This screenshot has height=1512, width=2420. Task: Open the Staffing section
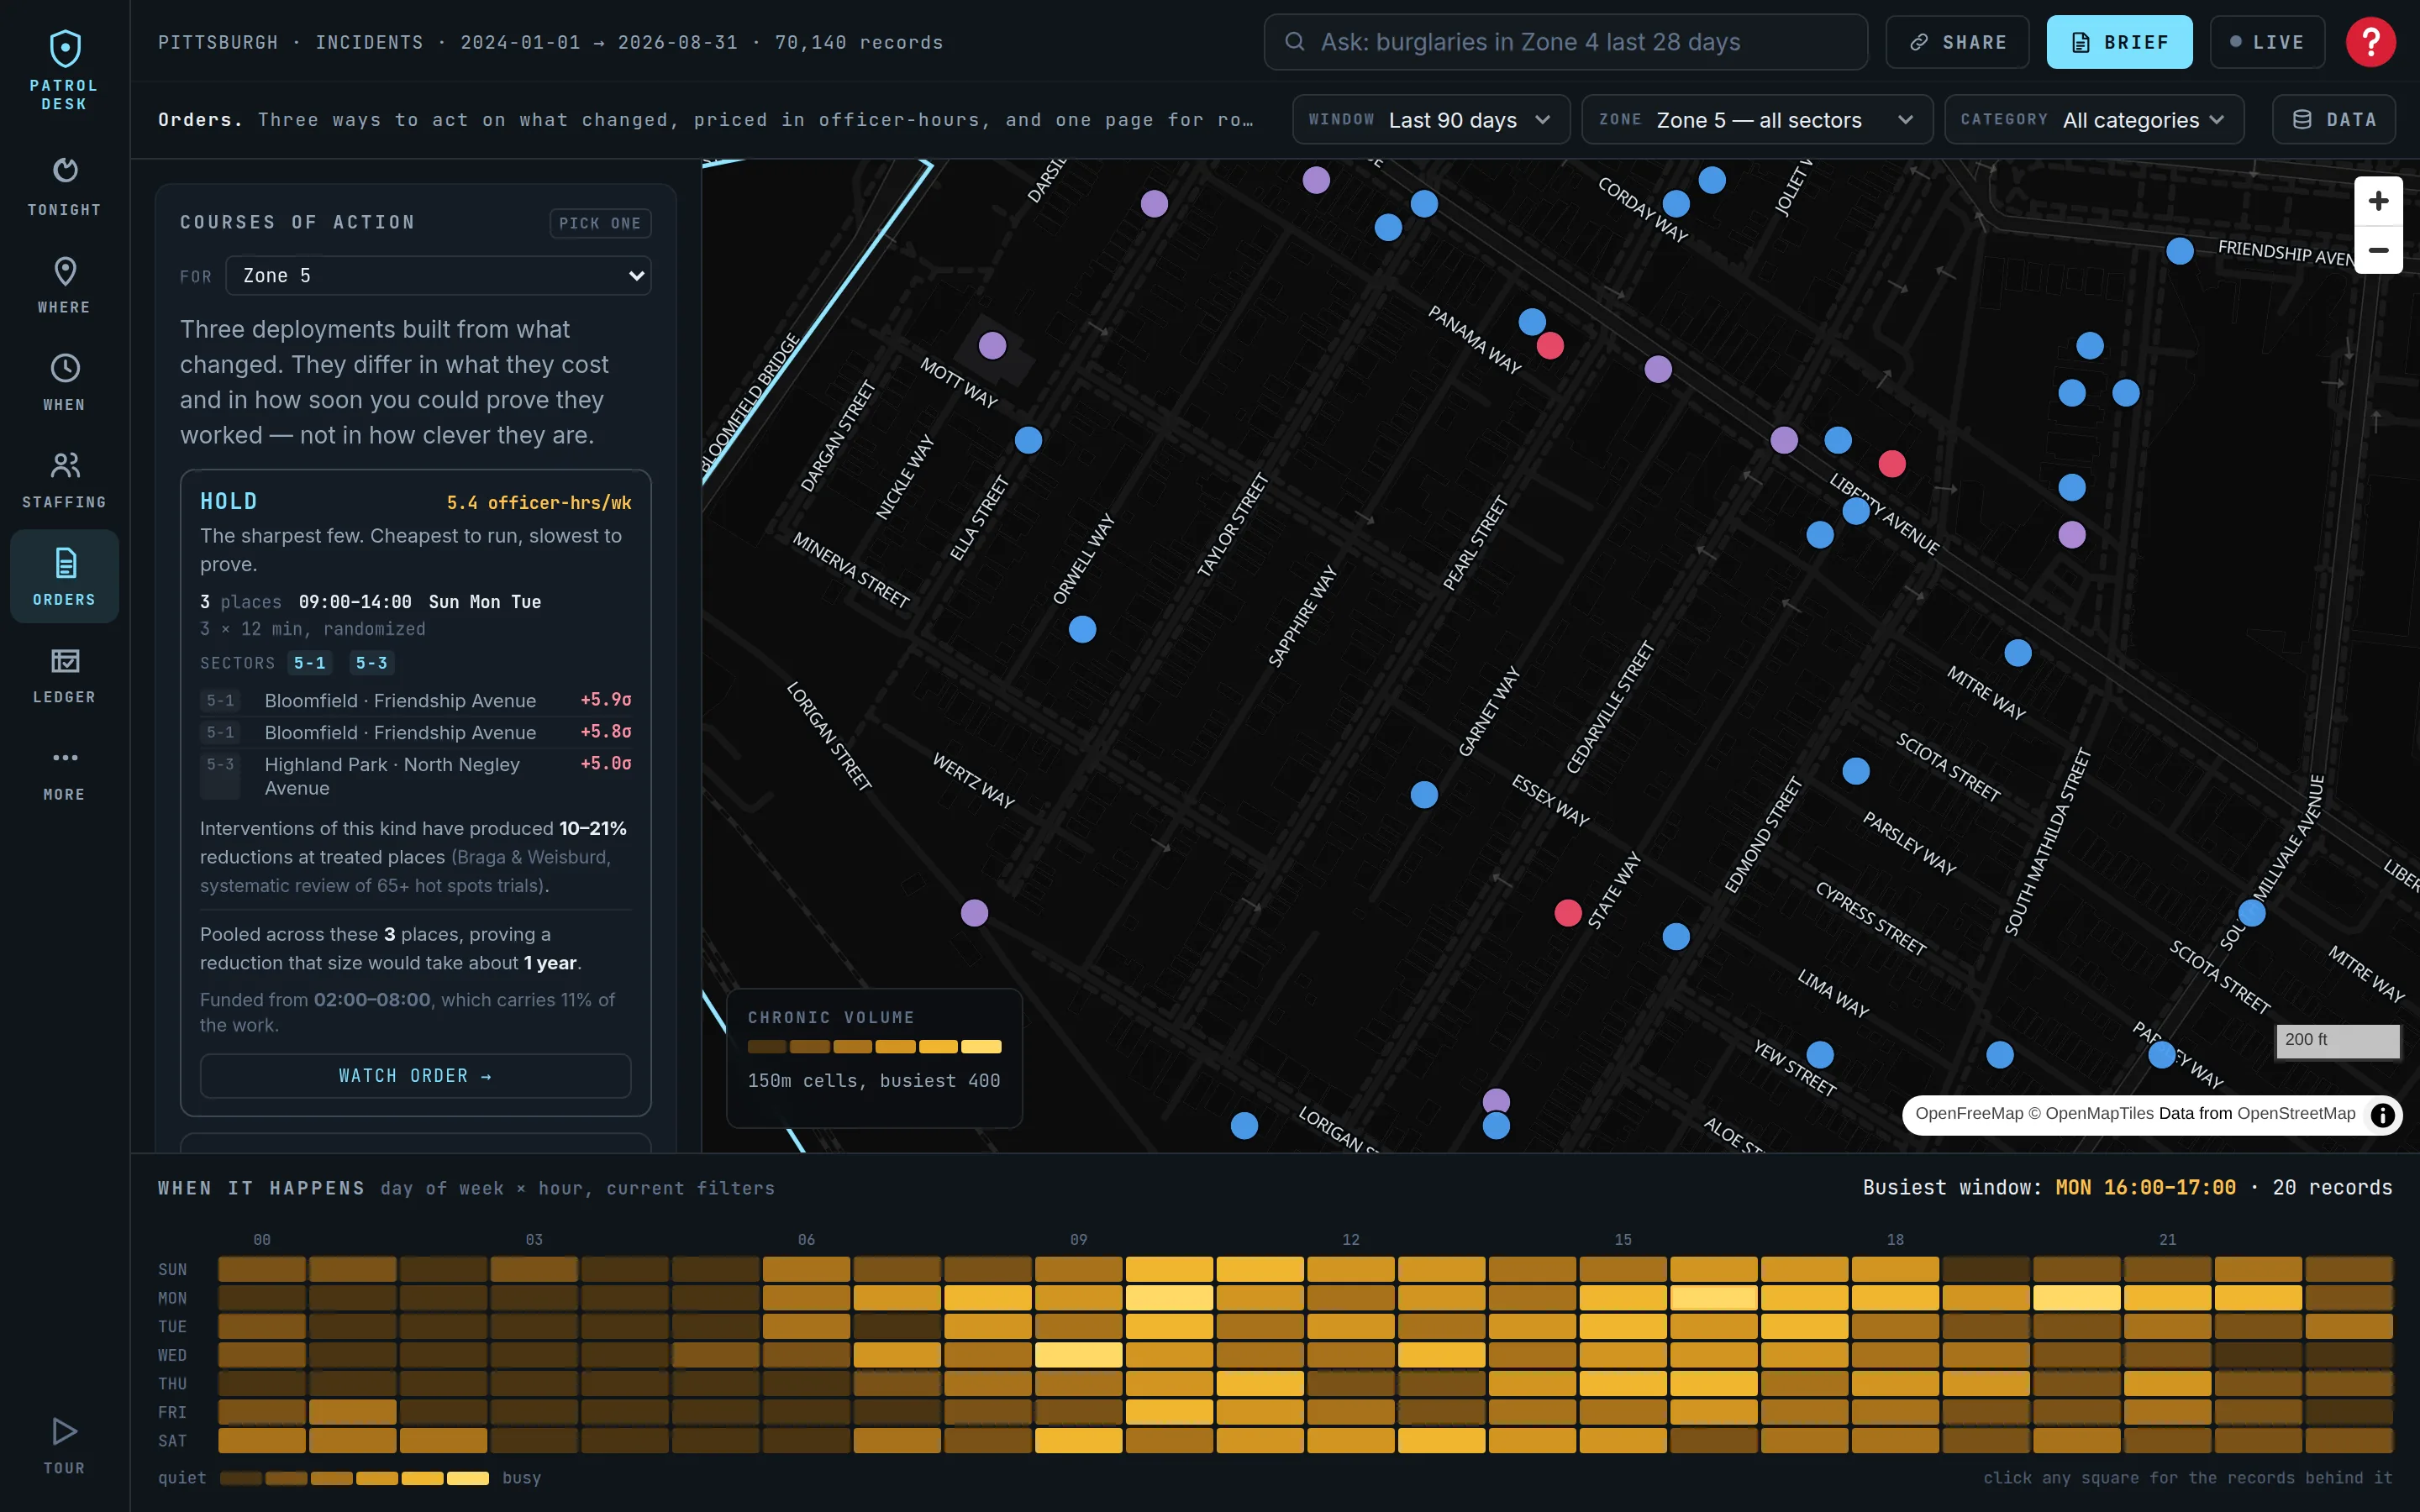click(64, 479)
